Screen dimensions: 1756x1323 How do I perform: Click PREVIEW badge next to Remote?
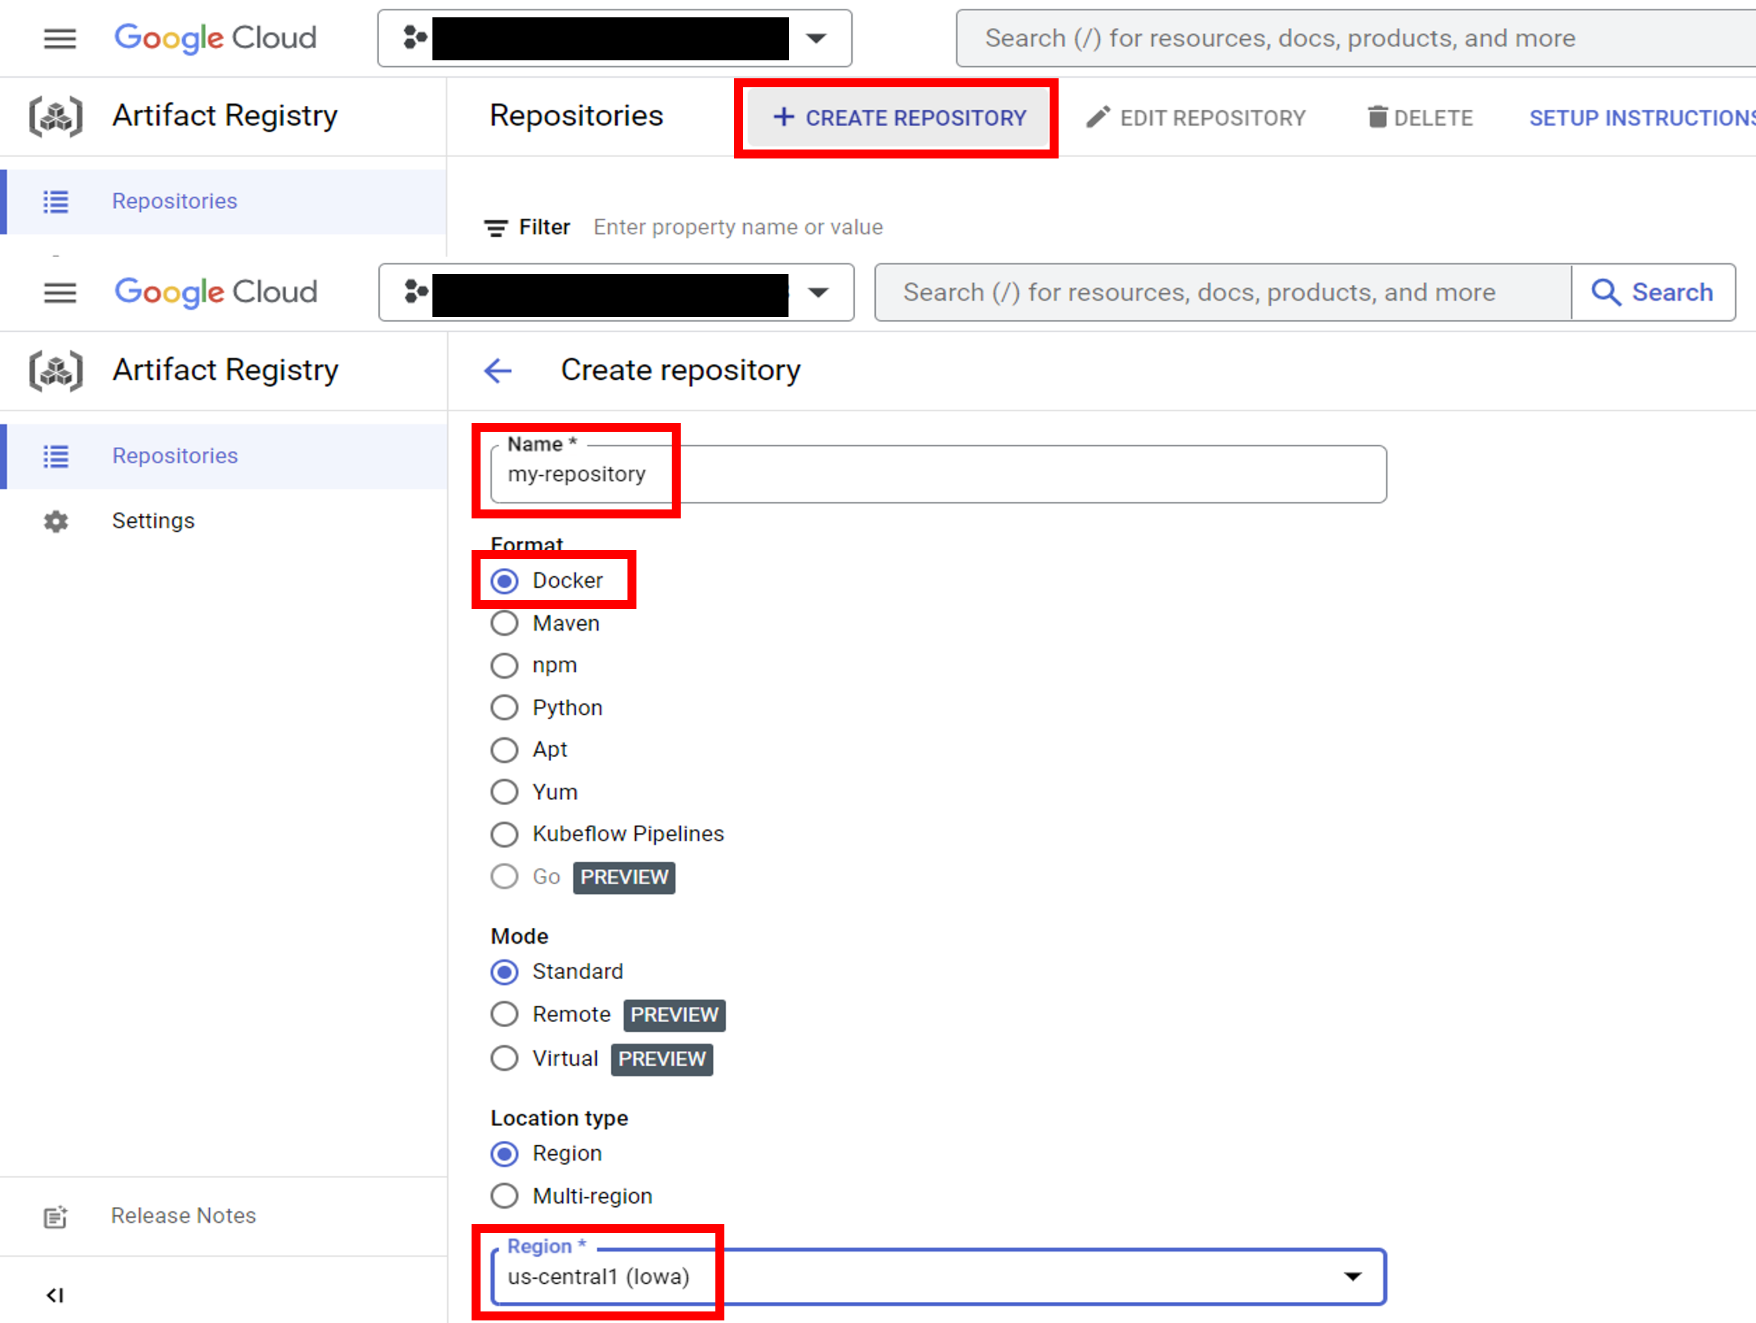pyautogui.click(x=675, y=1015)
